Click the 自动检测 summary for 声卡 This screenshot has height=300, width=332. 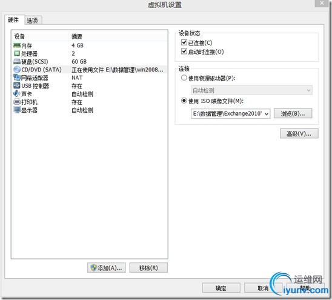click(82, 94)
